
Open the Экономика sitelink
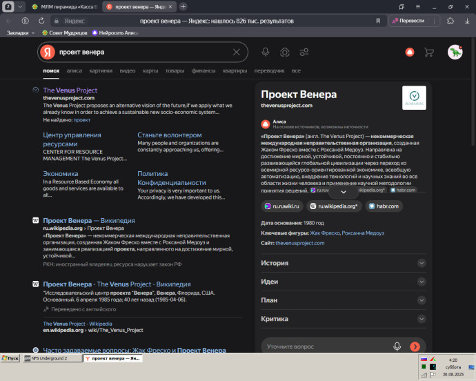61,173
